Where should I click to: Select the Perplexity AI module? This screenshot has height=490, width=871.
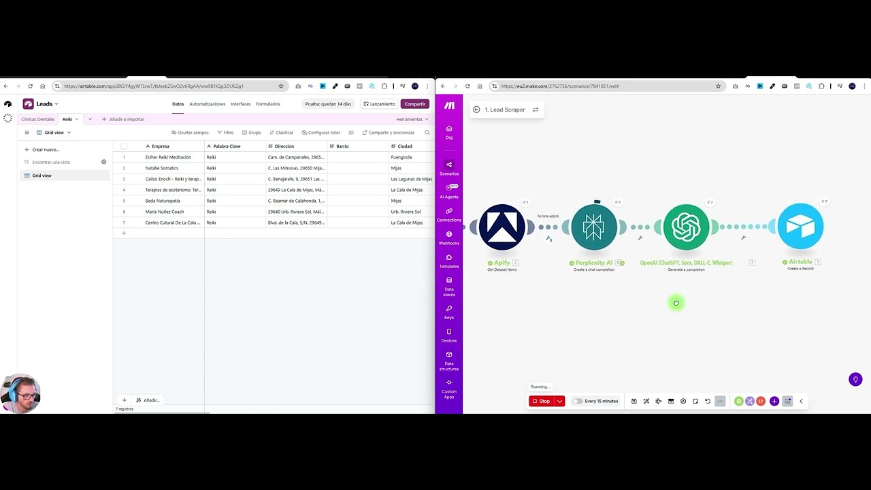coord(594,227)
